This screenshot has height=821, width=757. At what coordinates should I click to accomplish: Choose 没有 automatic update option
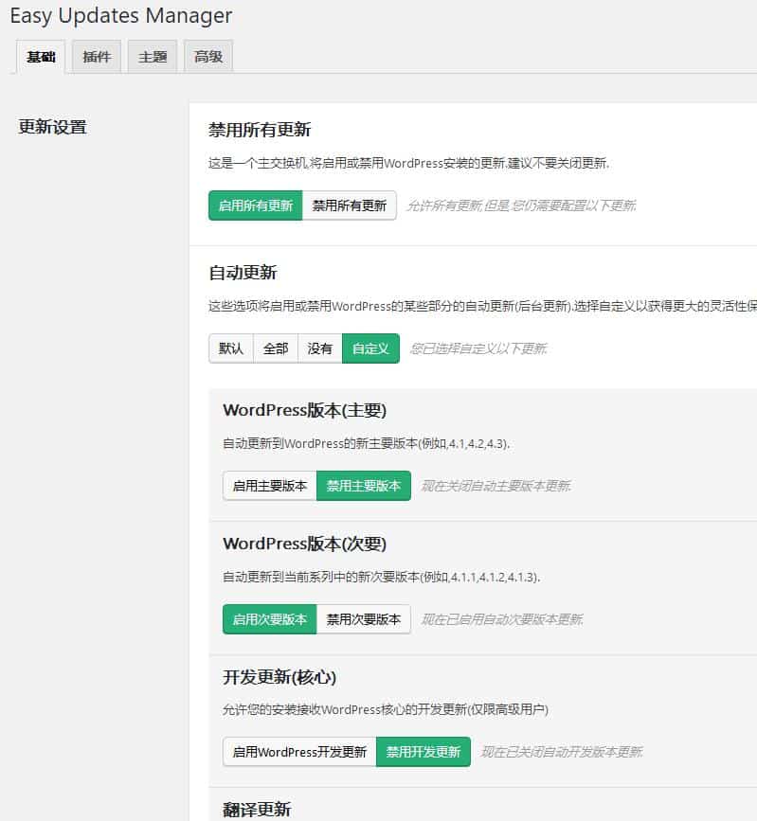[319, 348]
